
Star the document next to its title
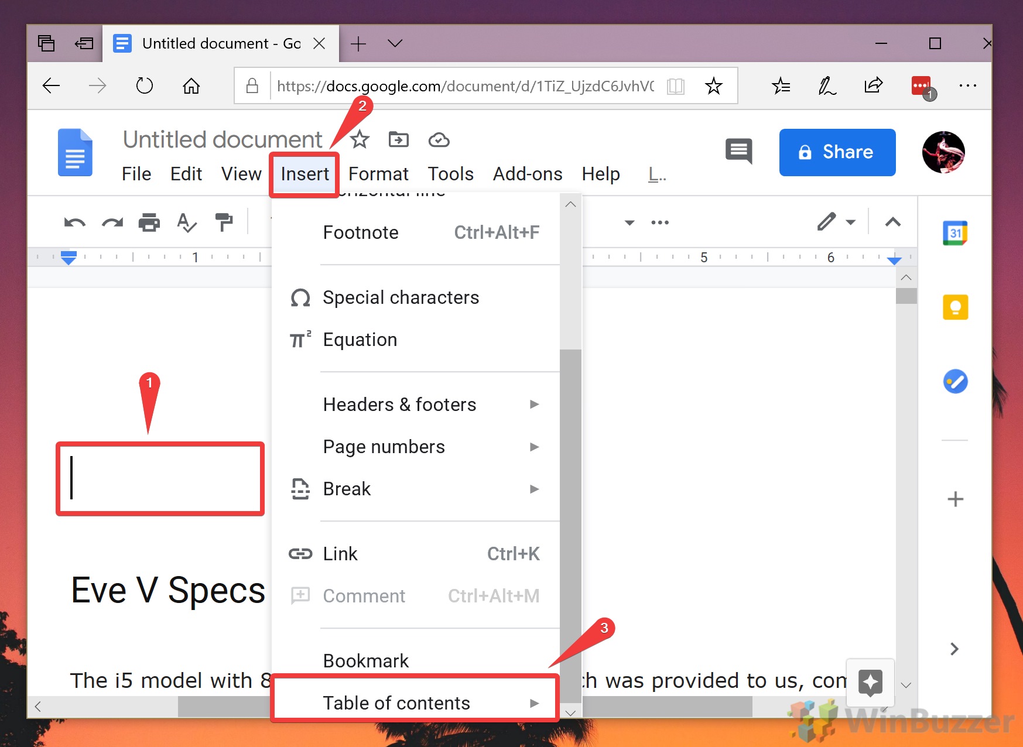tap(359, 139)
